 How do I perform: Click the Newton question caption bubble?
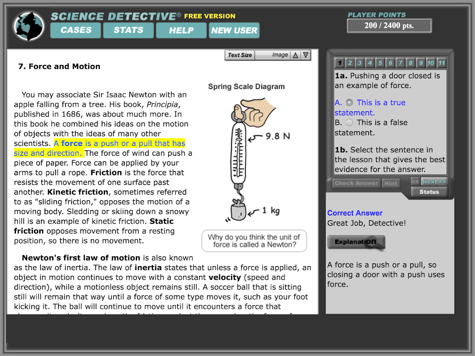pyautogui.click(x=254, y=241)
